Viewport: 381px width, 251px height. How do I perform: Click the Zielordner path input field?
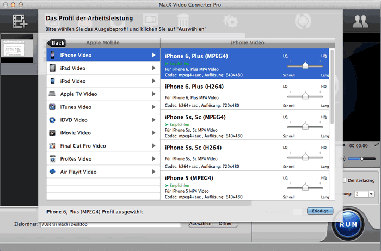(111, 224)
